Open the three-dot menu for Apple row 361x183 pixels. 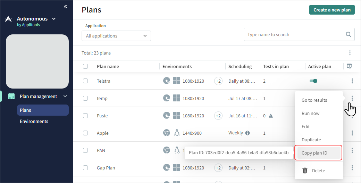[352, 133]
